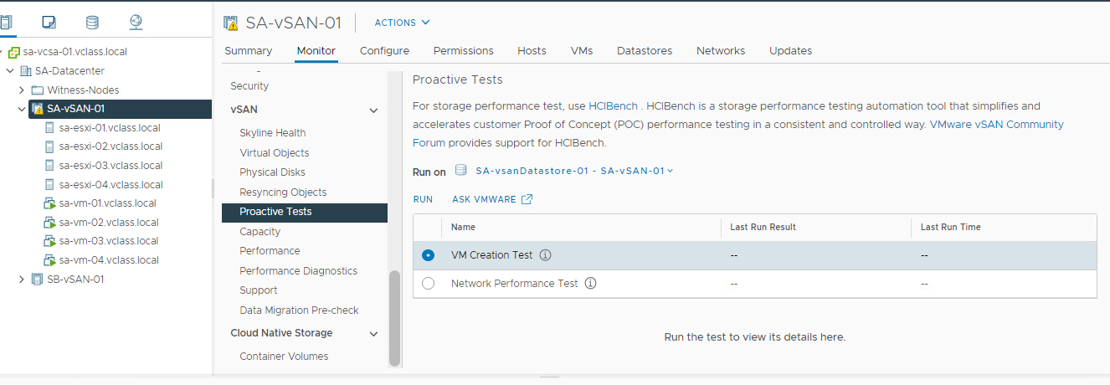Switch to the Storage inventory icon
Viewport: 1110px width, 385px height.
click(92, 22)
